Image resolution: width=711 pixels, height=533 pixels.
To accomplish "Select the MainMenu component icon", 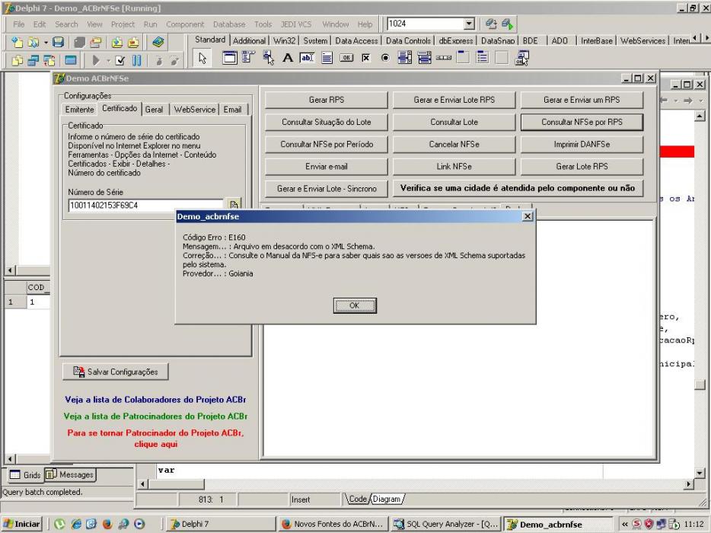I will tap(248, 58).
